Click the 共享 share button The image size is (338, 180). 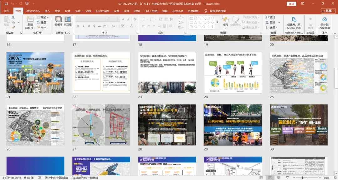pos(329,11)
